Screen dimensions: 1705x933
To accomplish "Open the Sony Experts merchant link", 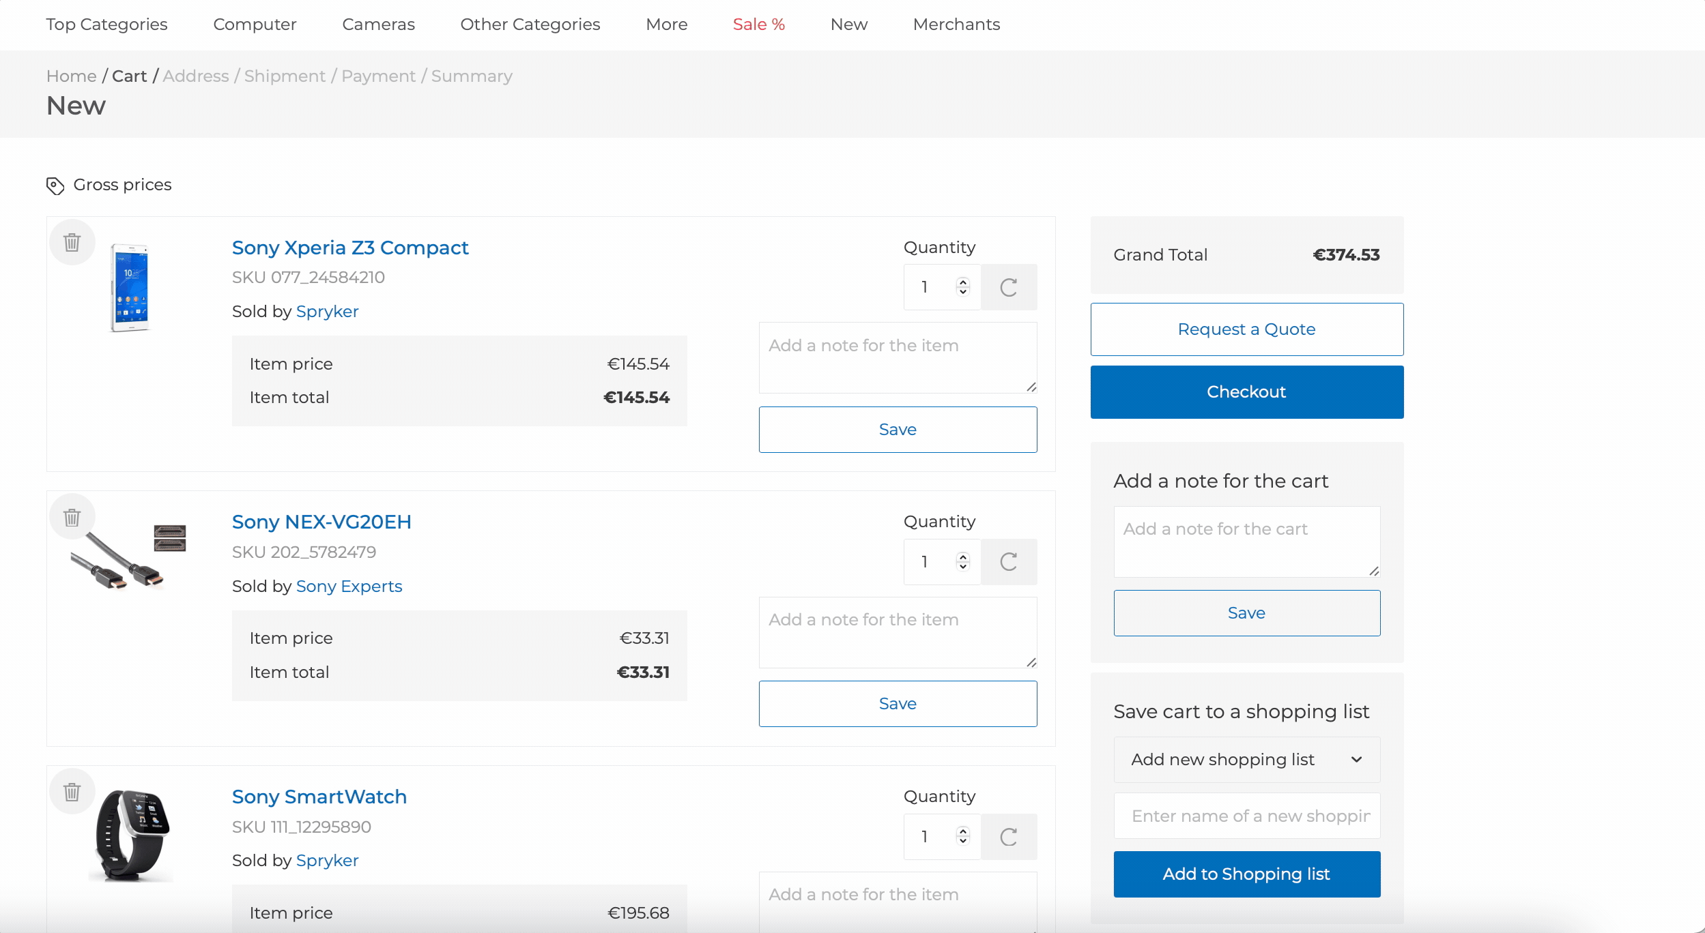I will coord(349,587).
